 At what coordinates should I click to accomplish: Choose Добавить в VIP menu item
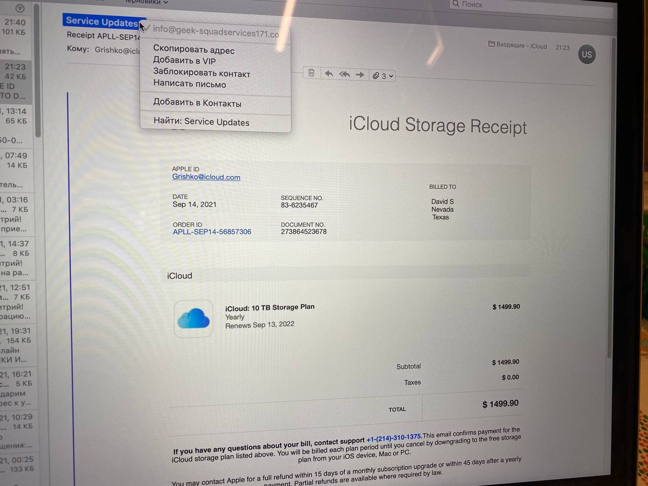[184, 61]
